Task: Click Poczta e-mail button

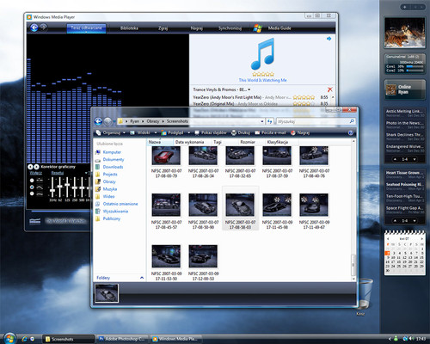Action: [x=270, y=132]
